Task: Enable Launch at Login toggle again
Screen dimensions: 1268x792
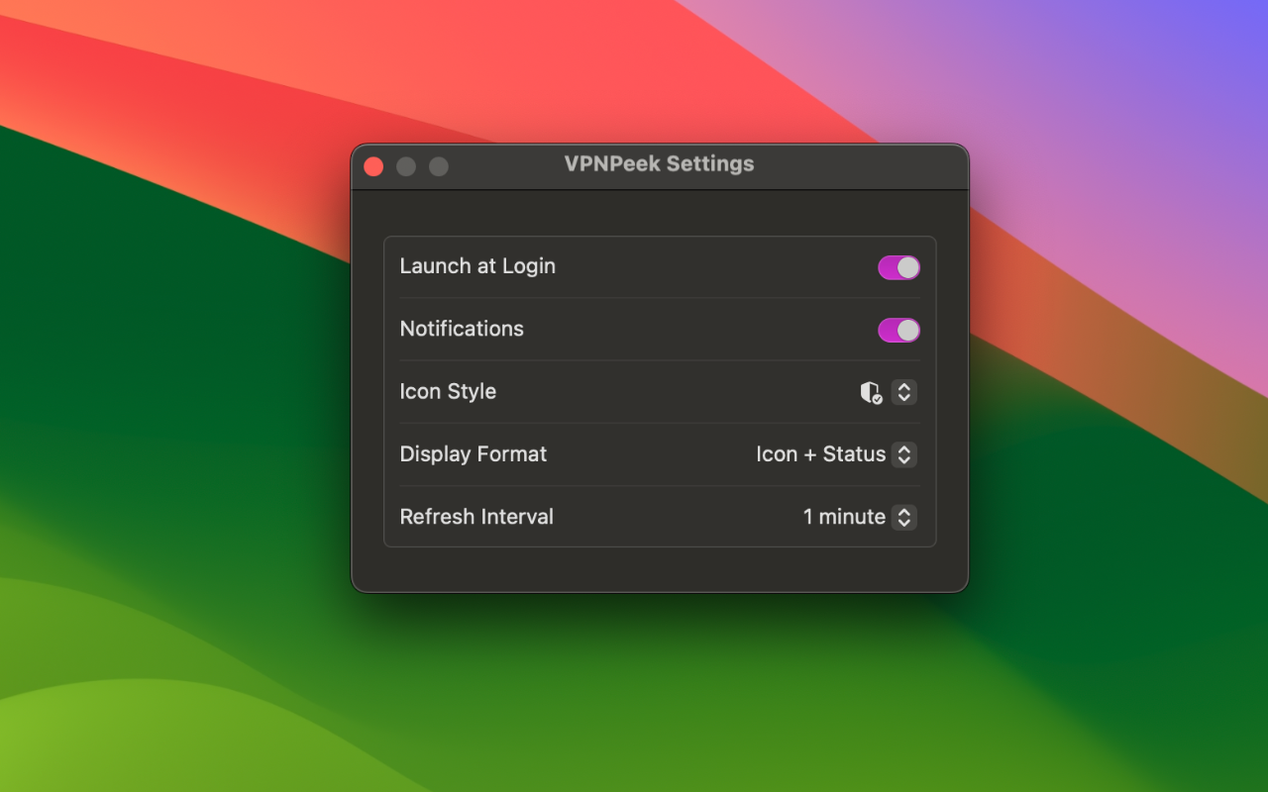Action: [x=898, y=266]
